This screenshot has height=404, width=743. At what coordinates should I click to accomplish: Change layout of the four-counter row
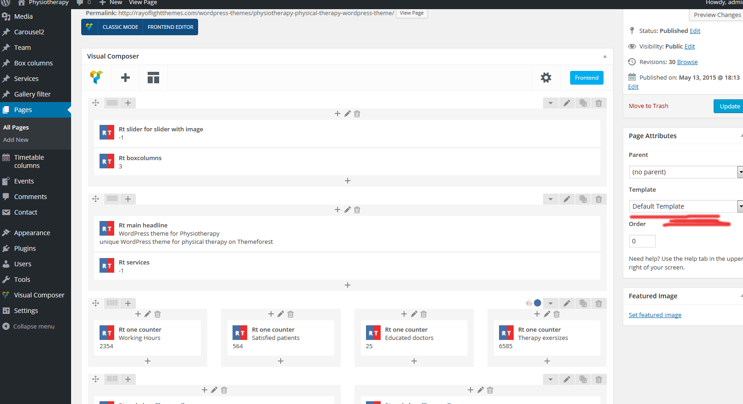pyautogui.click(x=112, y=303)
